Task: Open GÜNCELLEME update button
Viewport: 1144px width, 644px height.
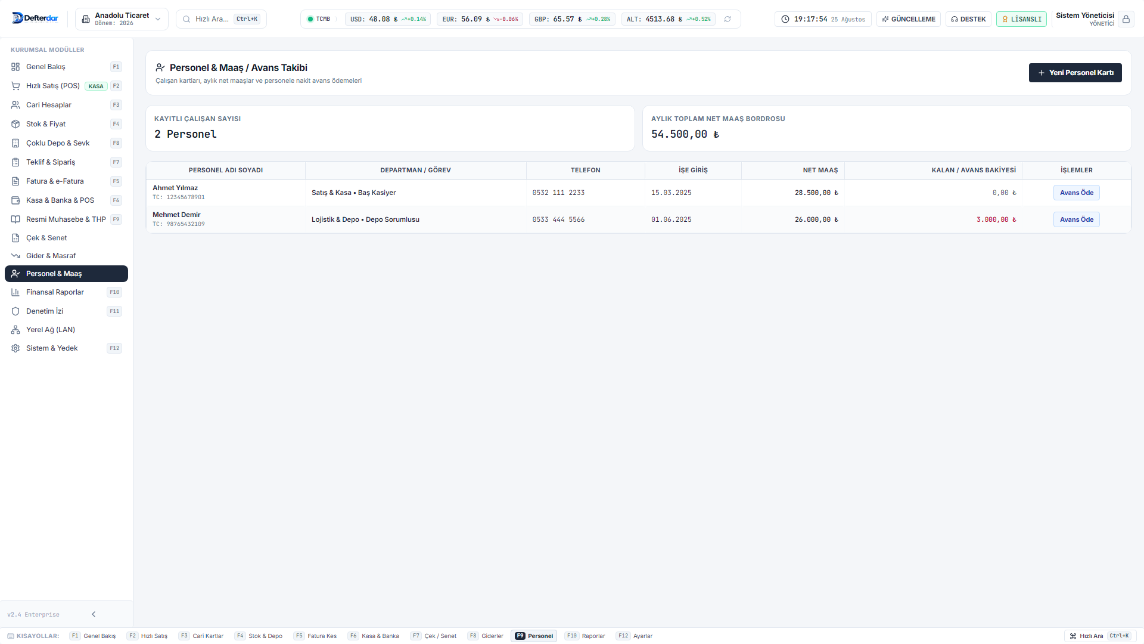Action: click(909, 19)
